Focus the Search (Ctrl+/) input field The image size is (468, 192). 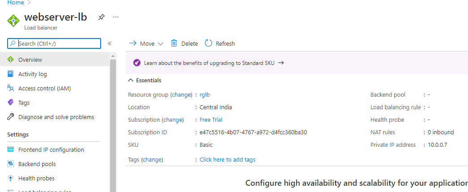pos(54,43)
